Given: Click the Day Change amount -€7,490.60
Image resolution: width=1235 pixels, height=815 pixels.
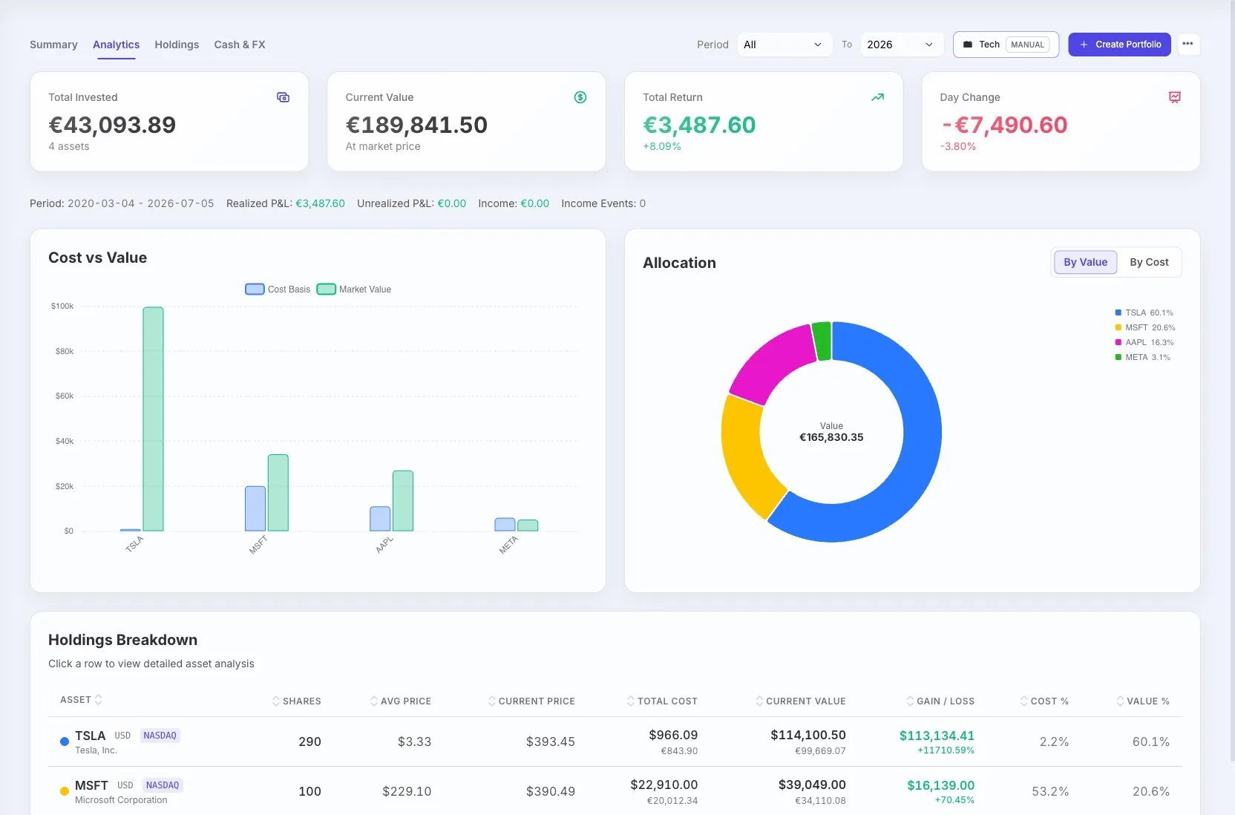Looking at the screenshot, I should coord(1003,125).
